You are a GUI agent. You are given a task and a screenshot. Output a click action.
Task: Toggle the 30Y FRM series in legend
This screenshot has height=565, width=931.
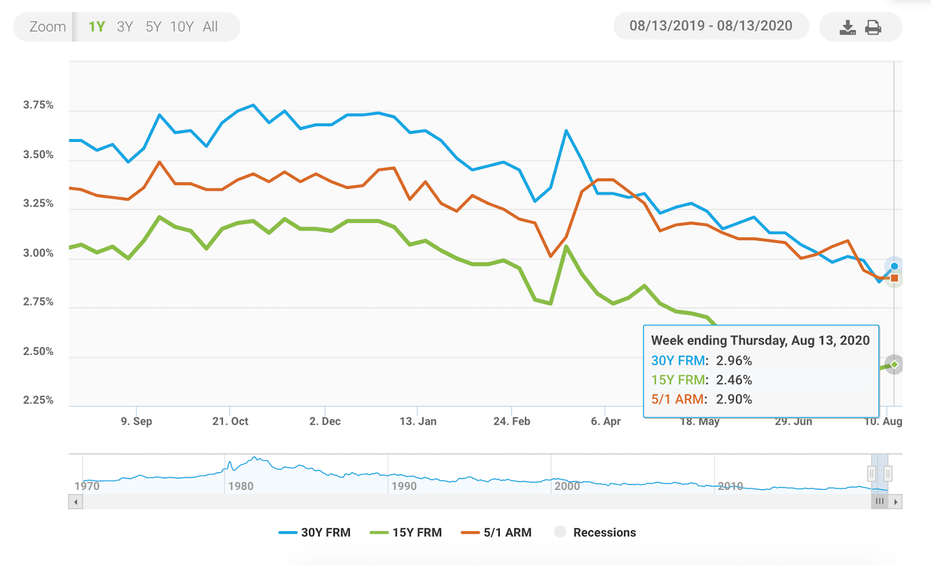click(x=315, y=532)
